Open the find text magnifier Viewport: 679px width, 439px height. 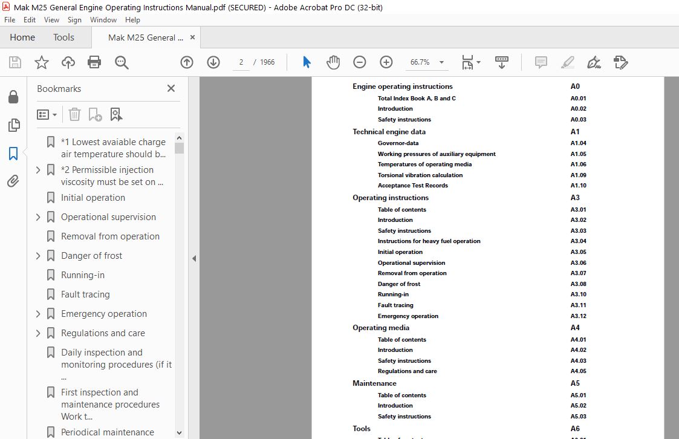[x=122, y=62]
